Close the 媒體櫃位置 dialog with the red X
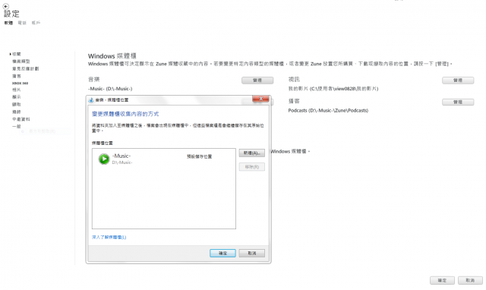 260,99
